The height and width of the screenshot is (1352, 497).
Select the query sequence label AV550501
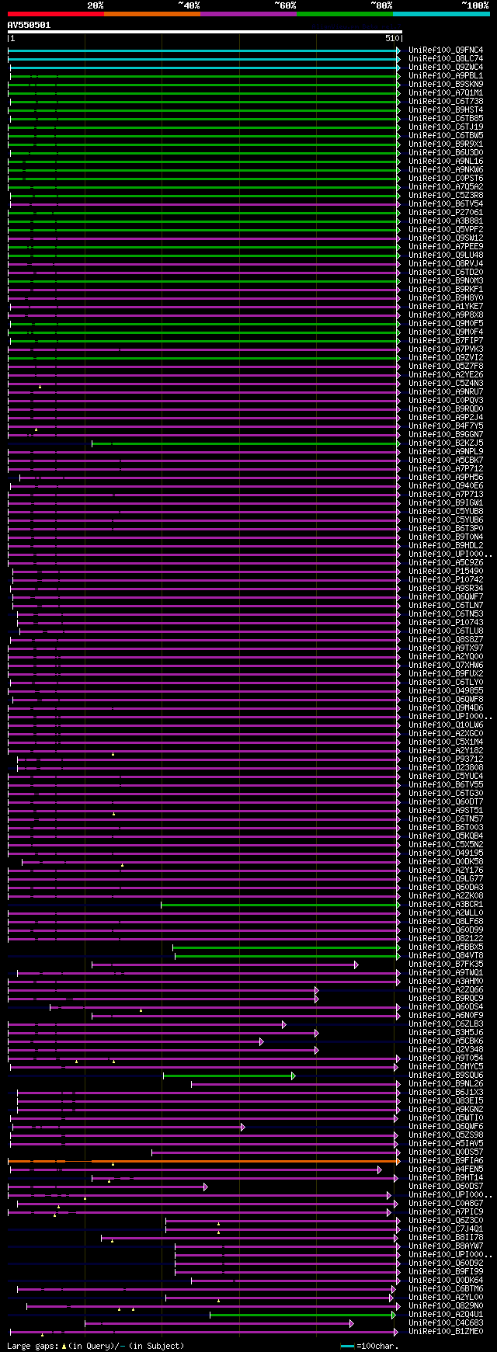coord(30,25)
